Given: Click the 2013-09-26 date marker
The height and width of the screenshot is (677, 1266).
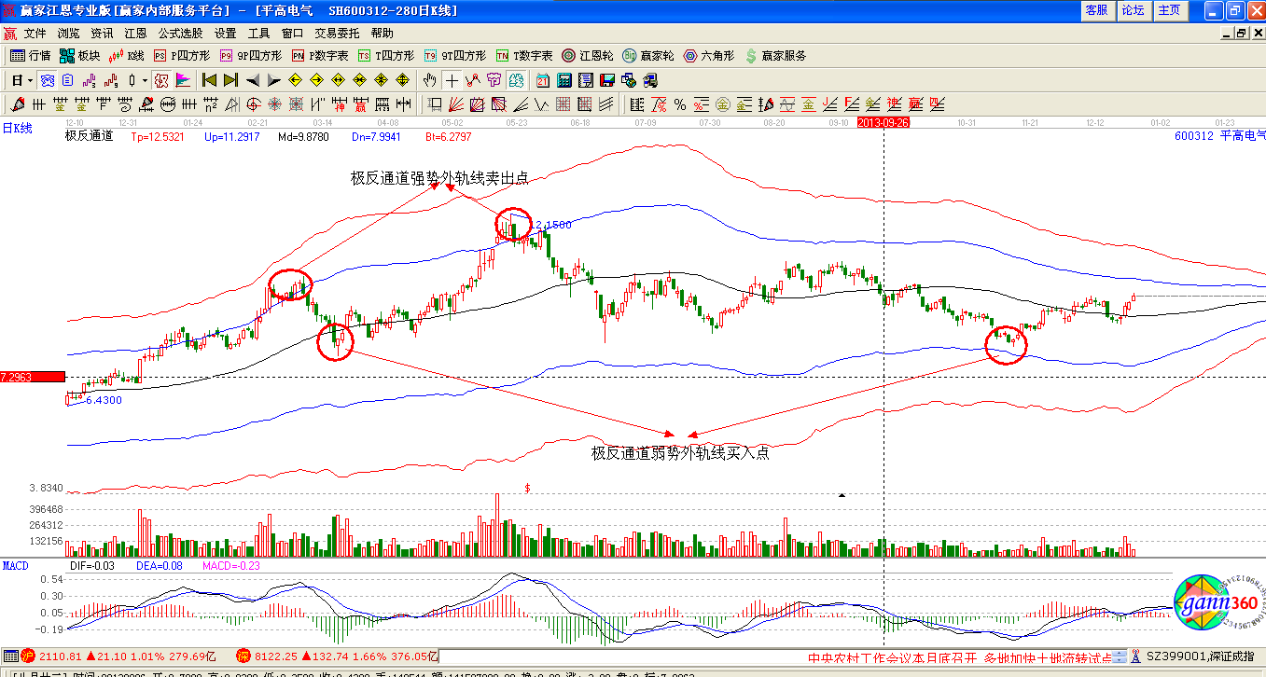Looking at the screenshot, I should point(883,122).
